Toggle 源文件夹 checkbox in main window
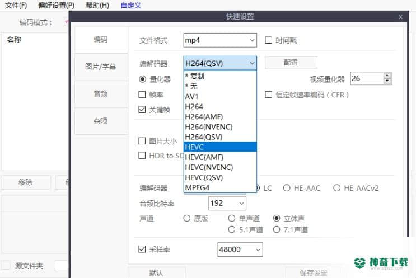Viewport: 416px width, 278px height. [6, 265]
